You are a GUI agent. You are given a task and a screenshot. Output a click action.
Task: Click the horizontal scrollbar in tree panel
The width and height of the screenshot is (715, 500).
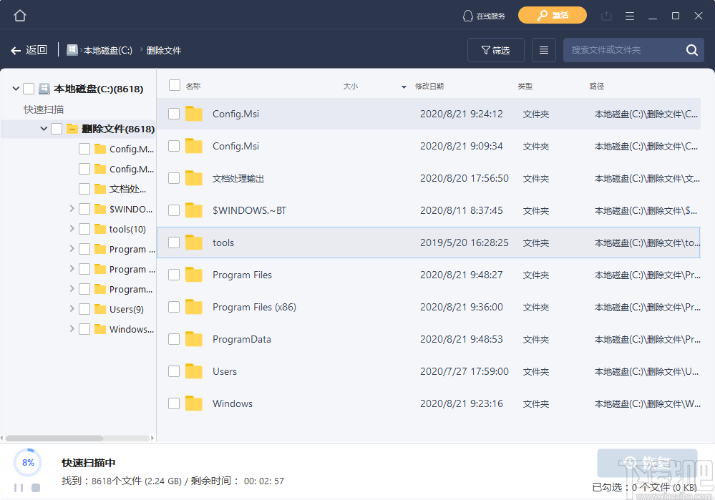54,438
